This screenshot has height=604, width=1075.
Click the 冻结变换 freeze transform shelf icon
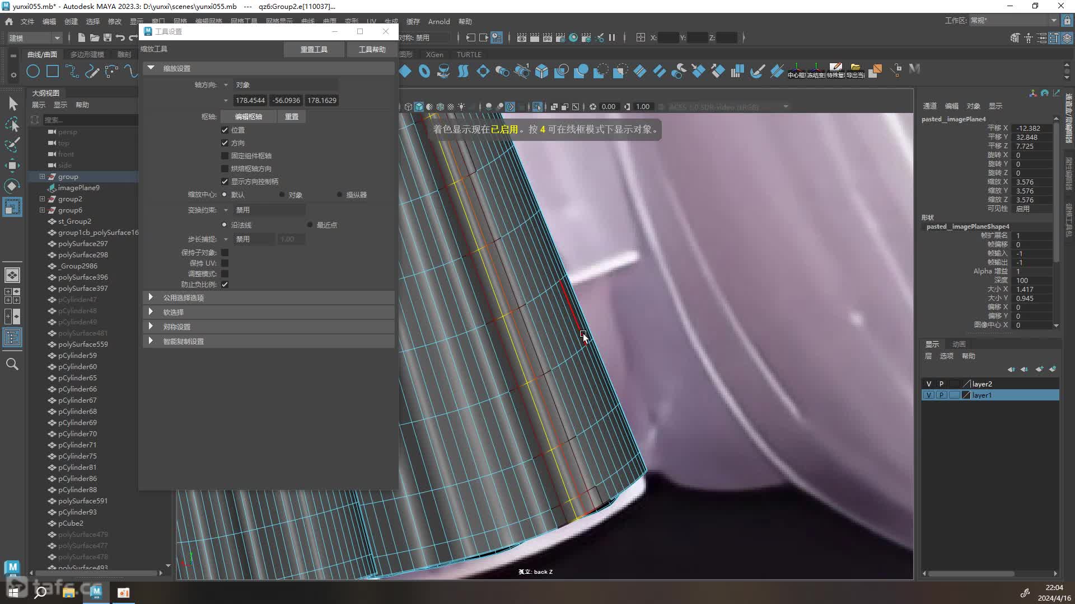[816, 71]
